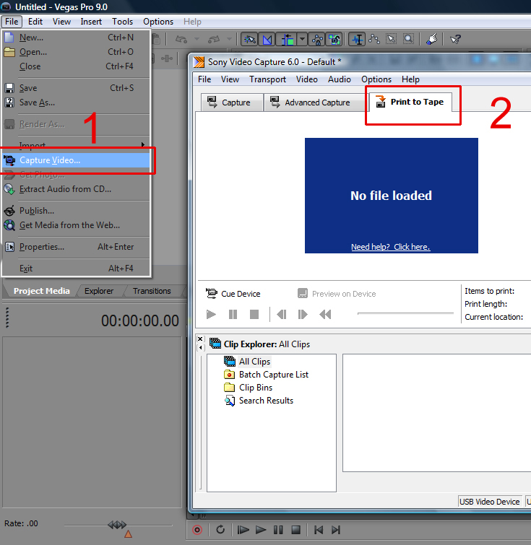Collapse Clip Explorer tree arrow button
531x545 pixels.
200,348
